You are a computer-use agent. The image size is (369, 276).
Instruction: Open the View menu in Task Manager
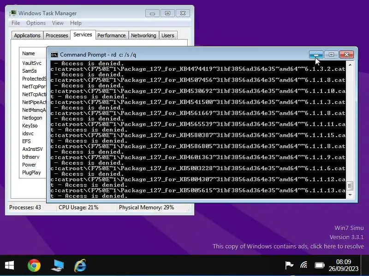[x=58, y=23]
